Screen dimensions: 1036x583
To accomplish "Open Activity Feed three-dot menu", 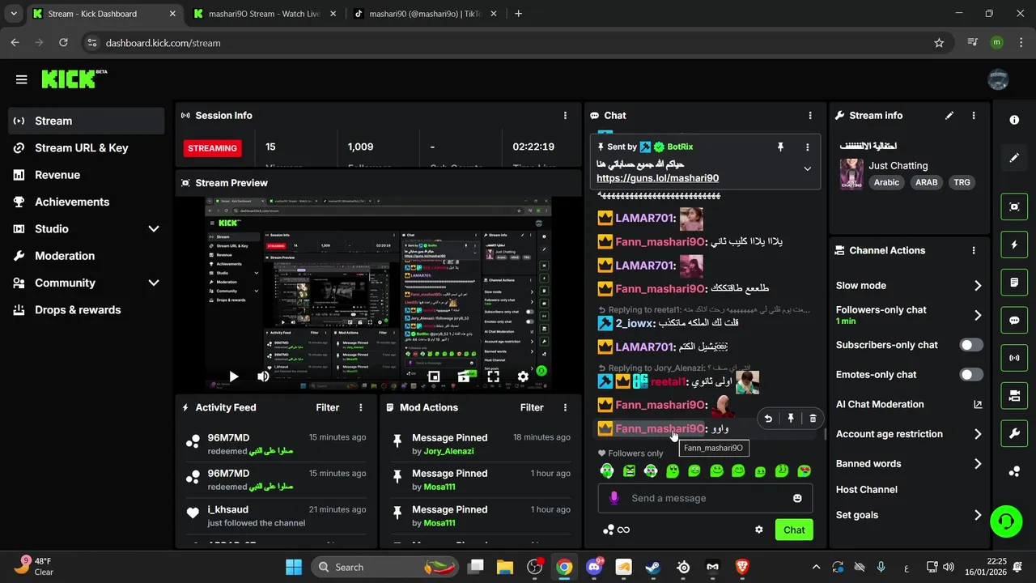I will (x=361, y=407).
